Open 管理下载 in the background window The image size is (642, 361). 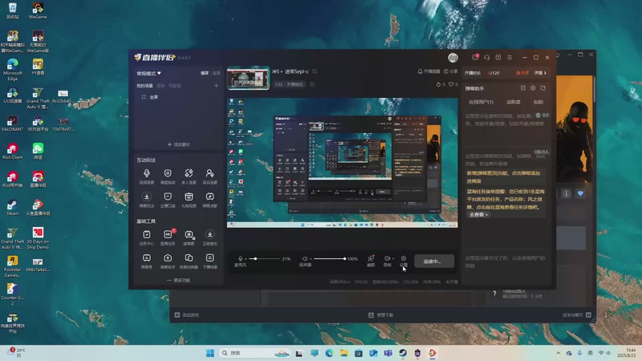[x=380, y=314]
